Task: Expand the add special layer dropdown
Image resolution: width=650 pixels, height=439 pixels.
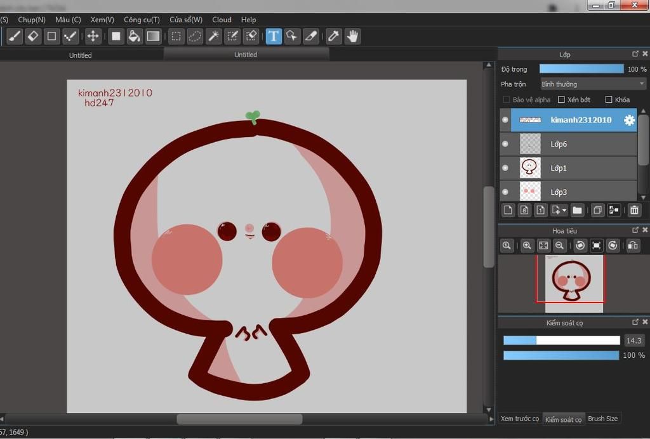Action: [559, 211]
